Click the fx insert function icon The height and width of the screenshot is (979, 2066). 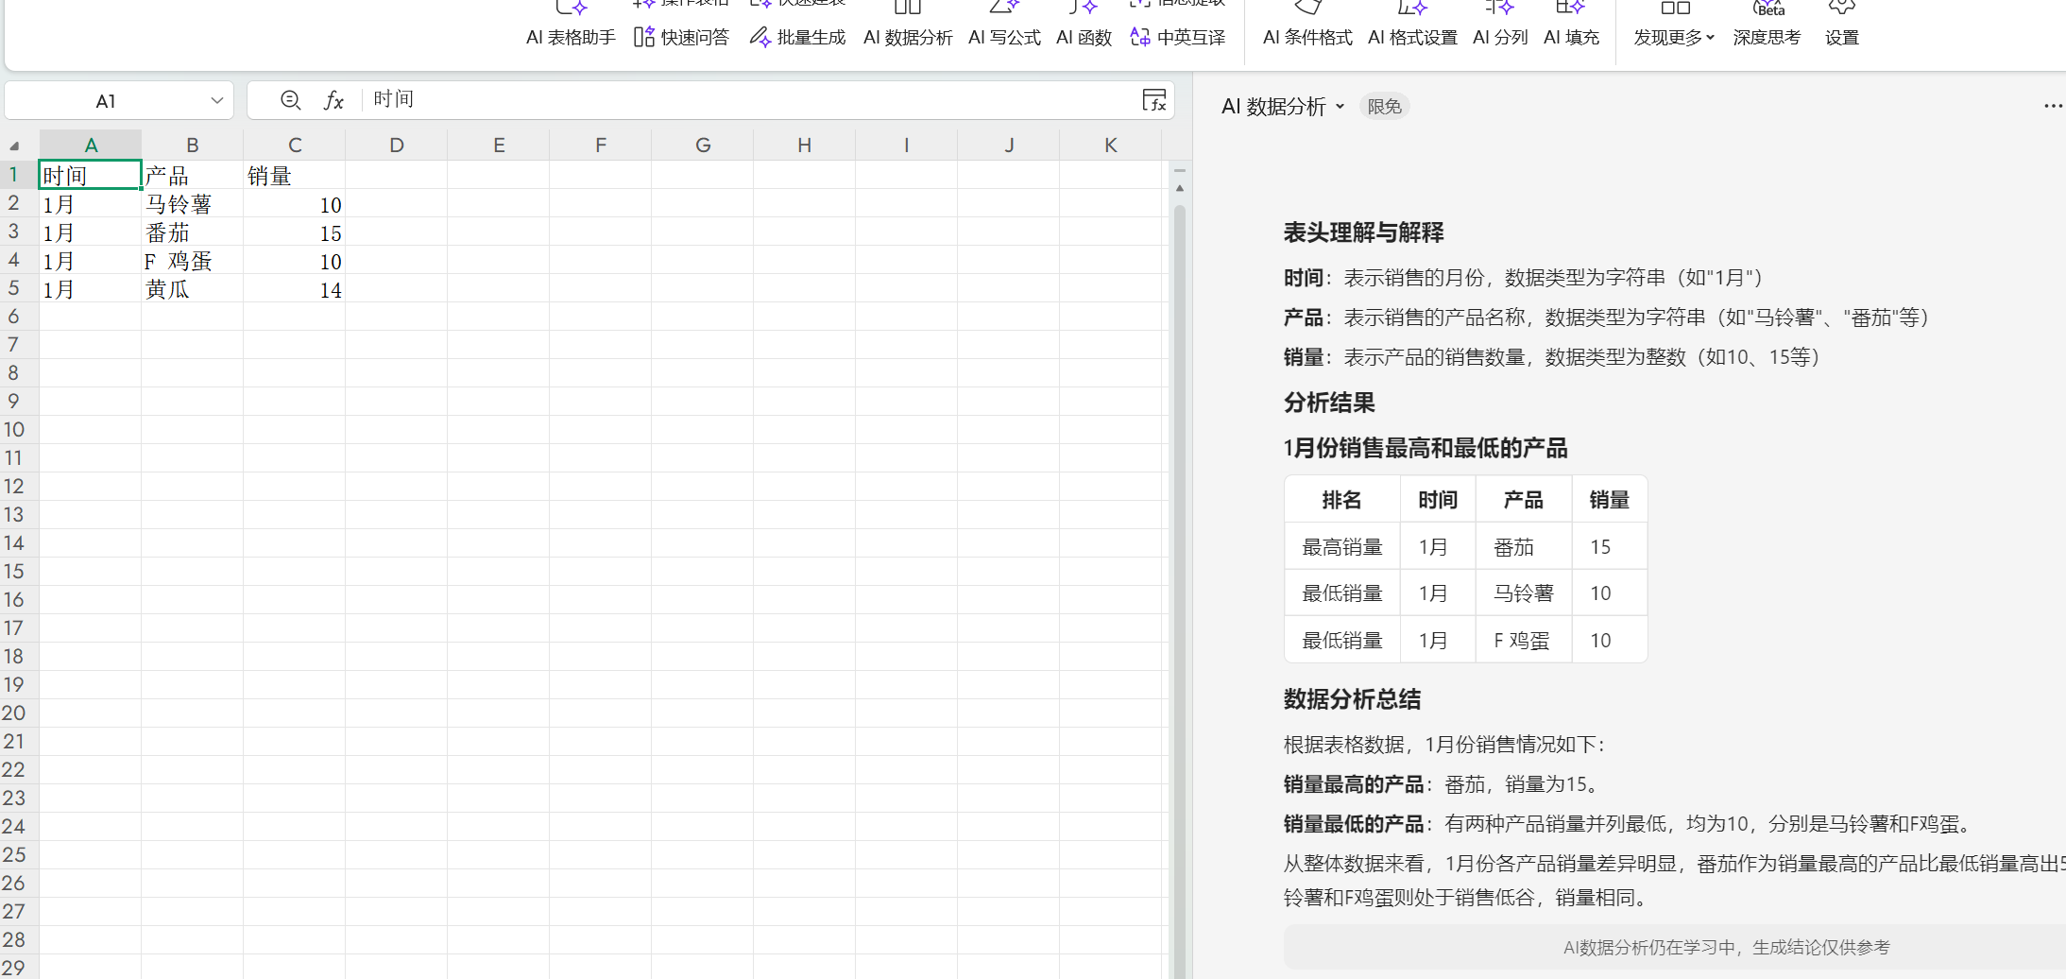point(333,100)
